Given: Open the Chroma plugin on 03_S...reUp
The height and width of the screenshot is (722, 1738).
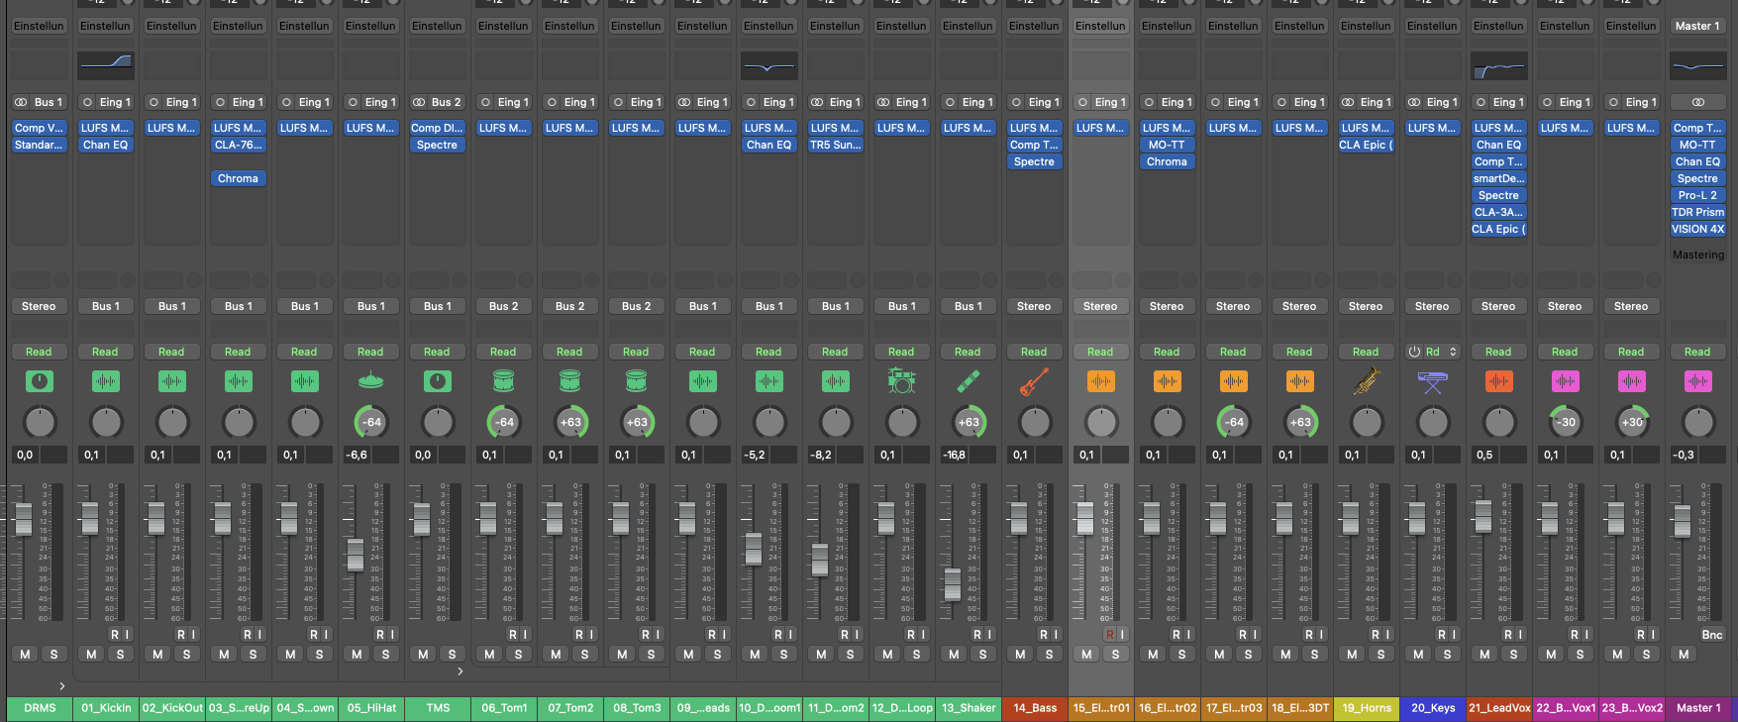Looking at the screenshot, I should point(238,178).
